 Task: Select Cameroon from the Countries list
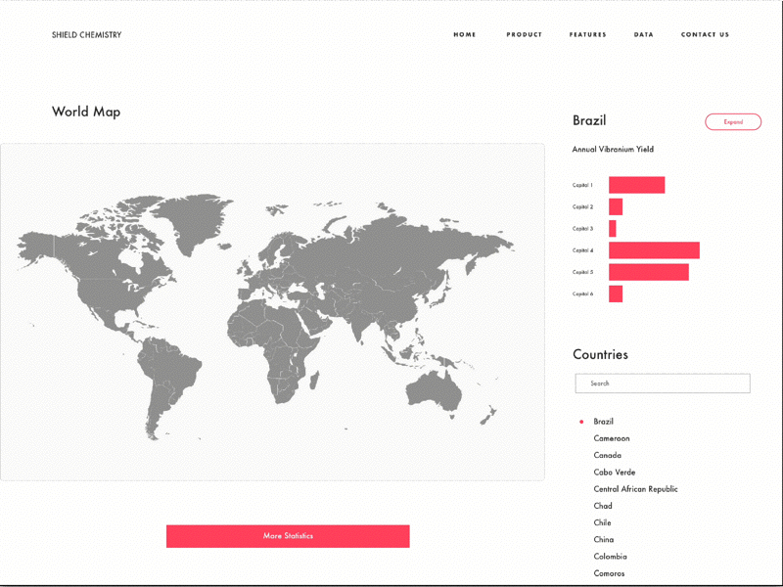[x=613, y=438]
